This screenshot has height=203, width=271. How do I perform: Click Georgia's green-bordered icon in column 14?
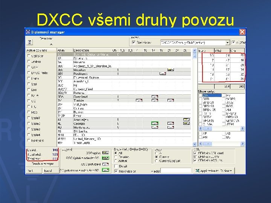pyautogui.click(x=155, y=123)
